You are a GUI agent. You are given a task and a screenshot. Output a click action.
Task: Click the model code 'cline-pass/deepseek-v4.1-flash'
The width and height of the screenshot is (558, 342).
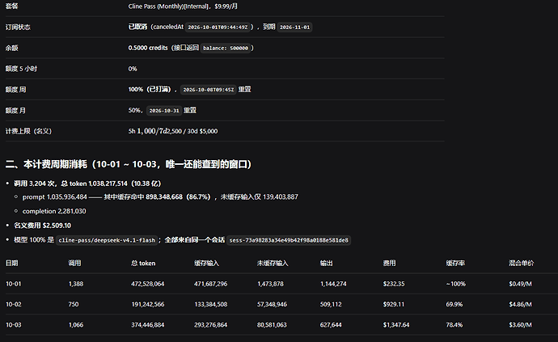coord(107,240)
